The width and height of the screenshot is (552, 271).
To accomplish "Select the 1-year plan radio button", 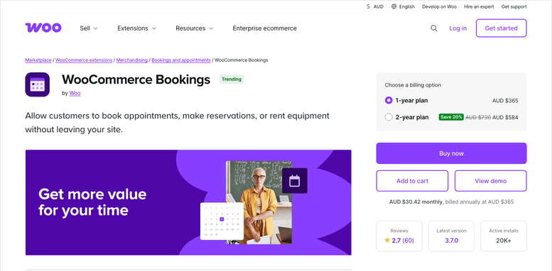I will 389,101.
